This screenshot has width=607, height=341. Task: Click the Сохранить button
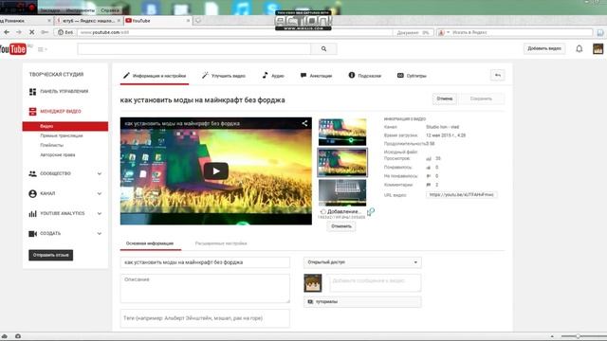[481, 99]
